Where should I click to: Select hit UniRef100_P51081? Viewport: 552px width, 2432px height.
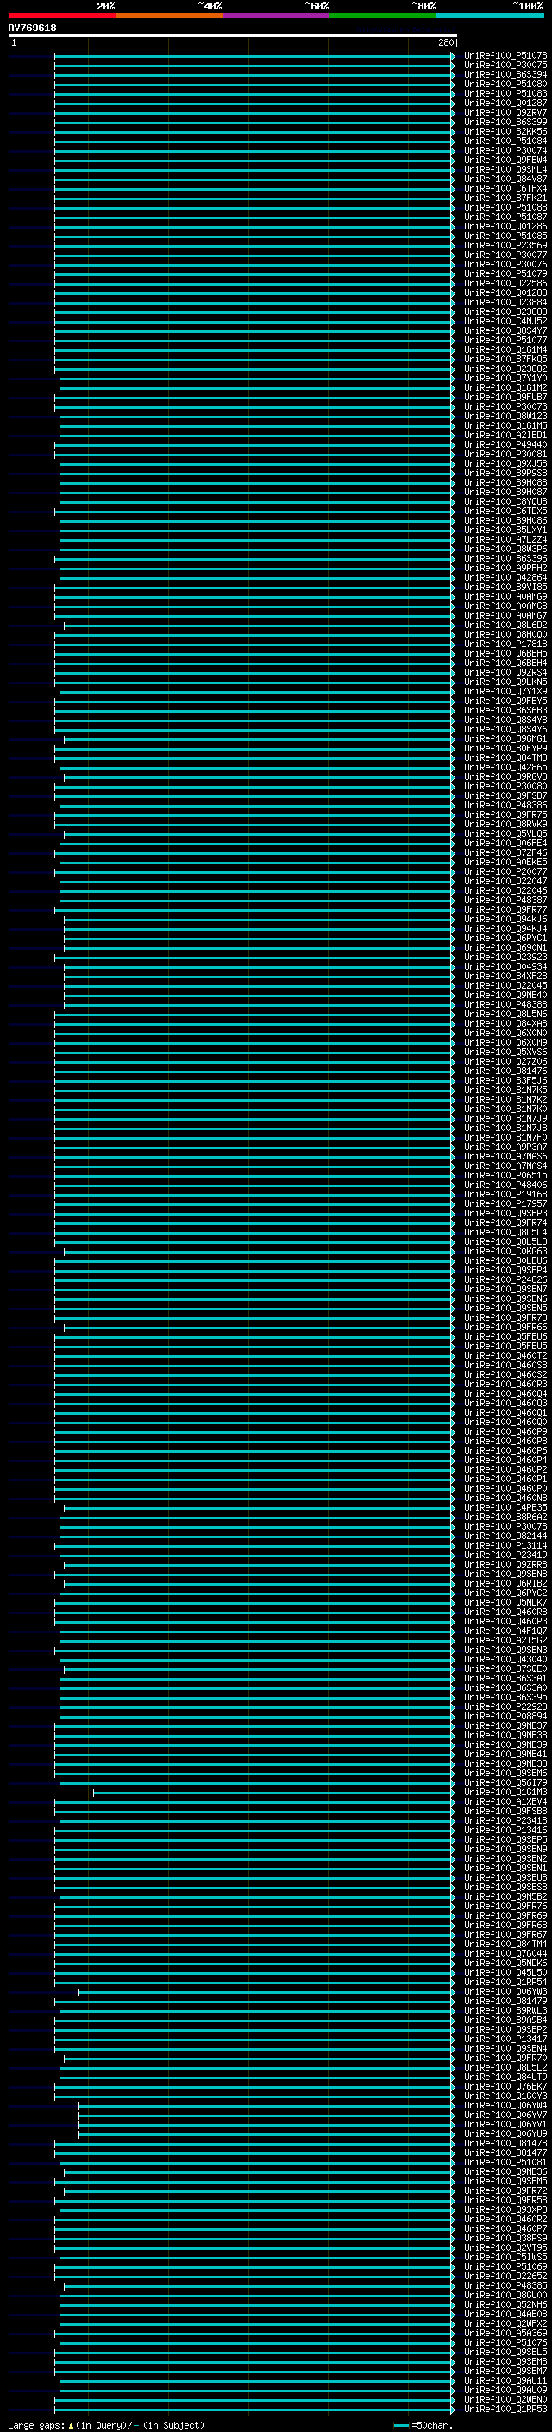(505, 2162)
